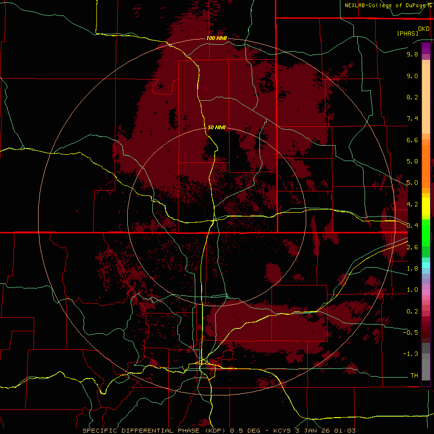434x434 pixels.
Task: Click the 6.6 legend value
Action: (412, 140)
